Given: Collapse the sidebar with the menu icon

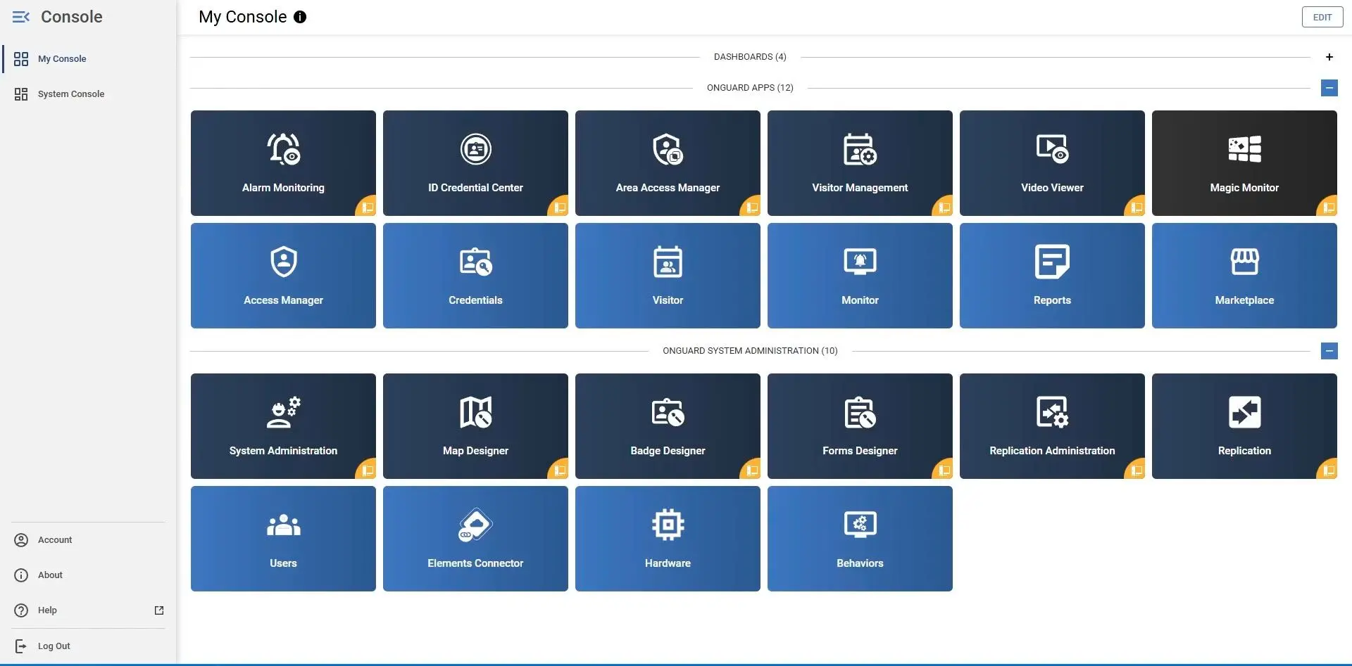Looking at the screenshot, I should (21, 17).
